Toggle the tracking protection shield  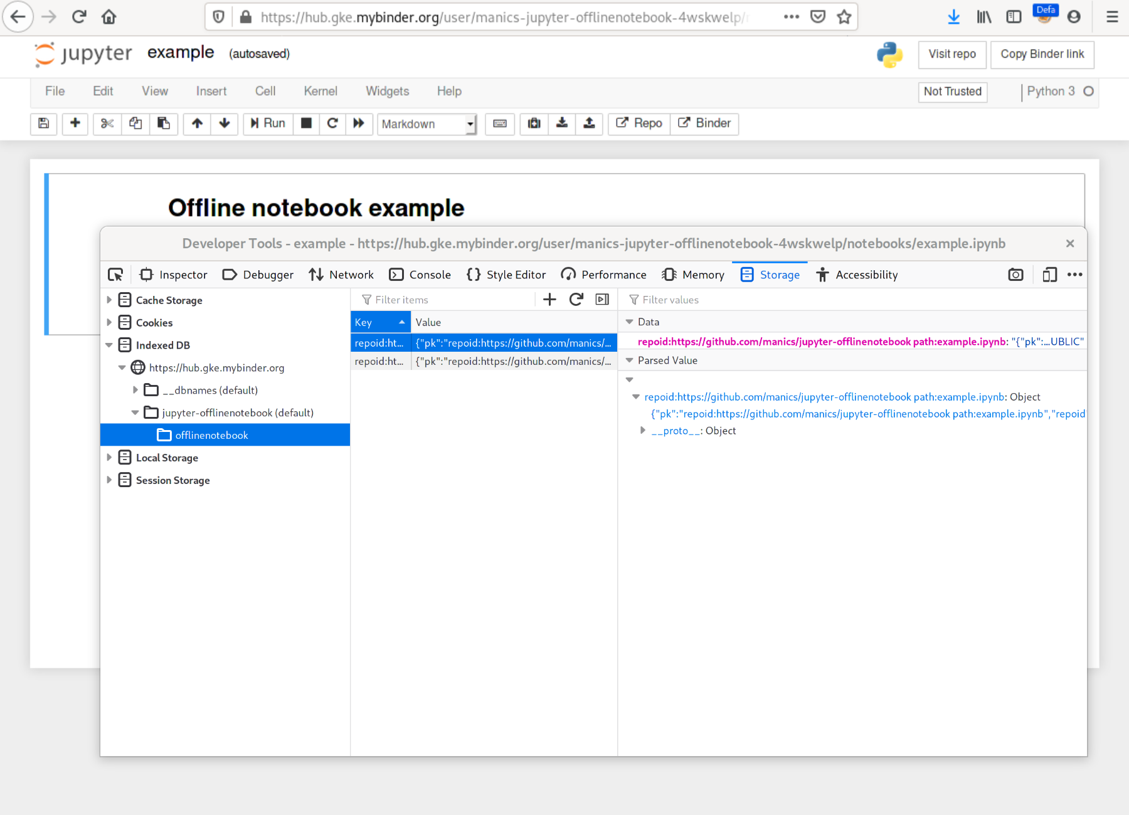pos(218,16)
